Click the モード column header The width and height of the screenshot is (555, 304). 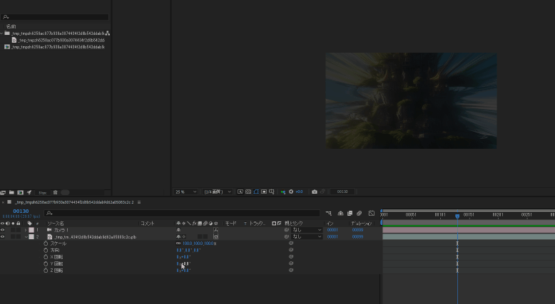[x=230, y=224]
